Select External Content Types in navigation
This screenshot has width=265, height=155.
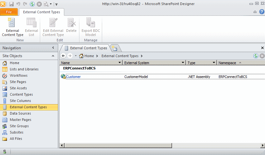tap(29, 107)
